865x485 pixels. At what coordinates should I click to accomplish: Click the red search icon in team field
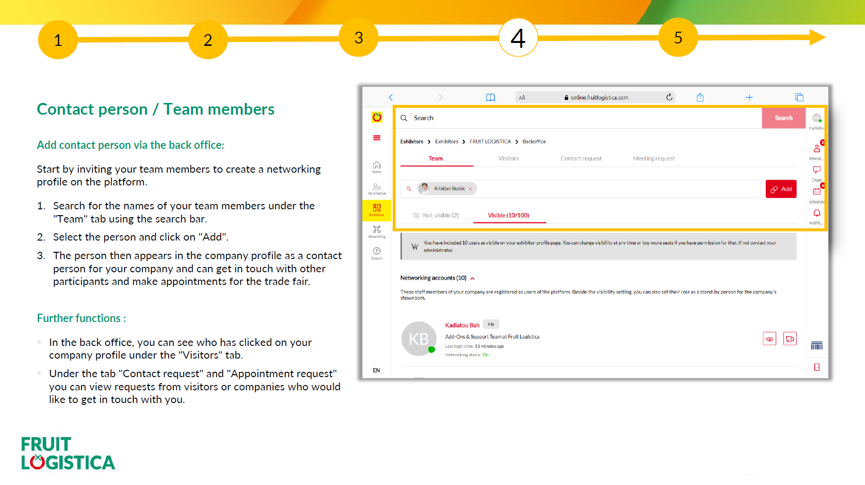coord(409,189)
